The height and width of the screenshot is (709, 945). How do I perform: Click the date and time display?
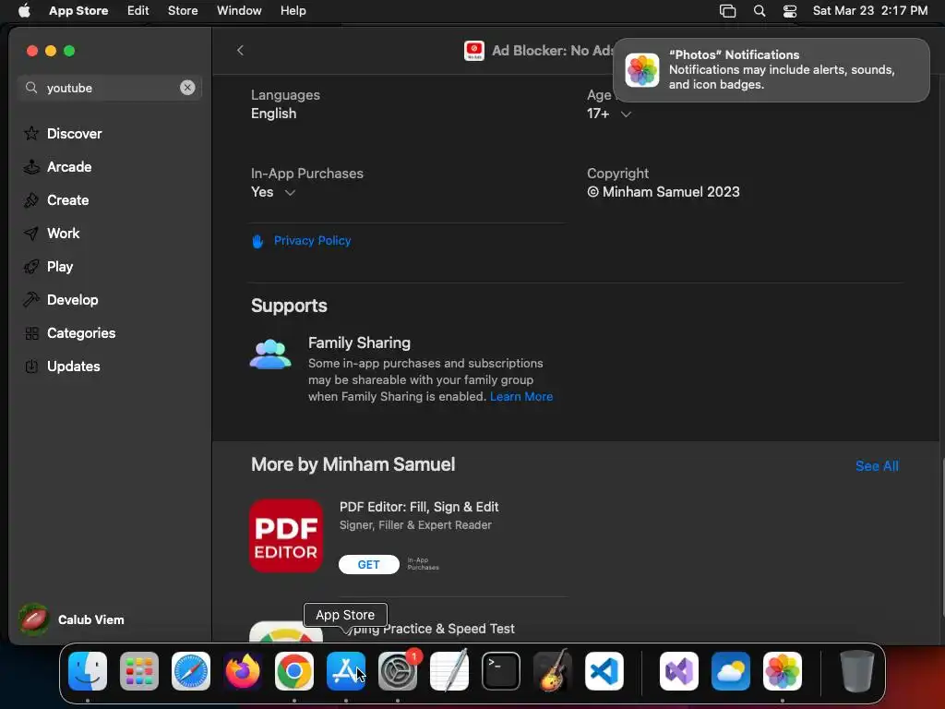tap(870, 11)
